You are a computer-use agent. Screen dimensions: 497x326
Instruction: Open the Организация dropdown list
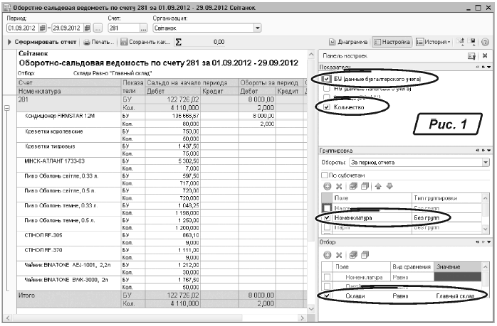[256, 28]
